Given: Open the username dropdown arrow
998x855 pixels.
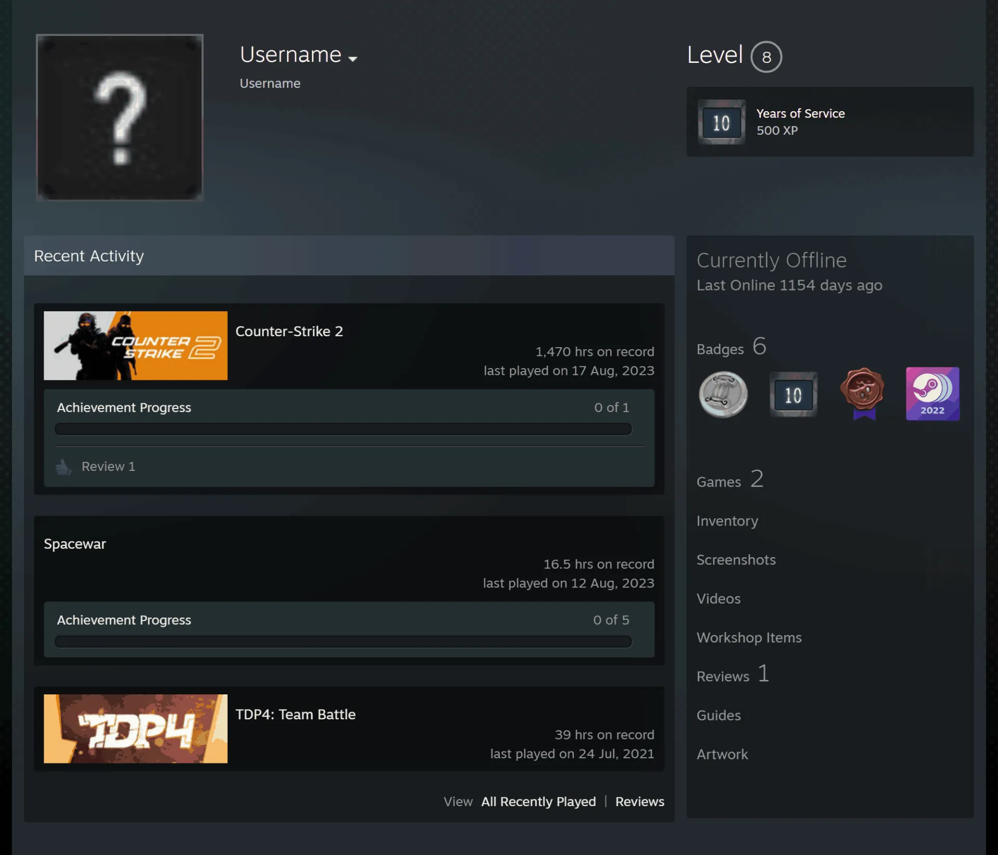Looking at the screenshot, I should pos(352,59).
